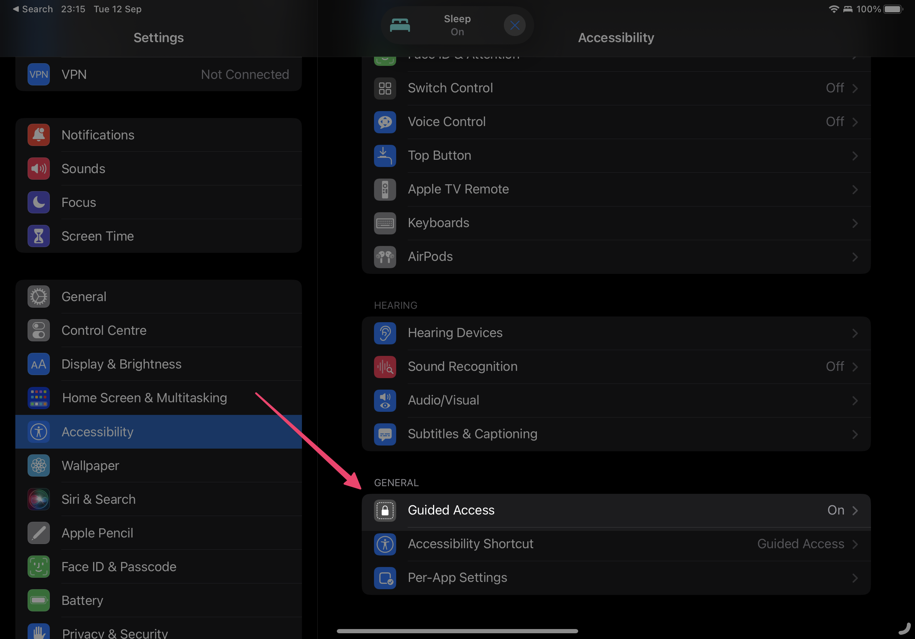Open Sound Recognition settings
The image size is (915, 639).
point(616,367)
